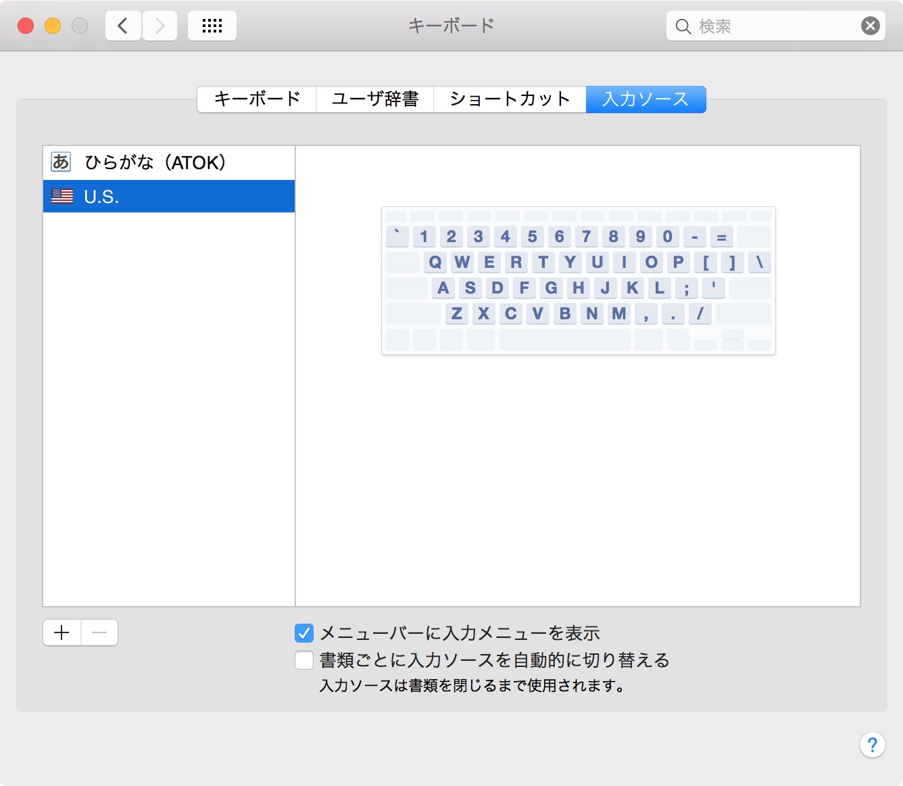Click the M key in keyboard preview
This screenshot has height=786, width=903.
click(x=619, y=313)
